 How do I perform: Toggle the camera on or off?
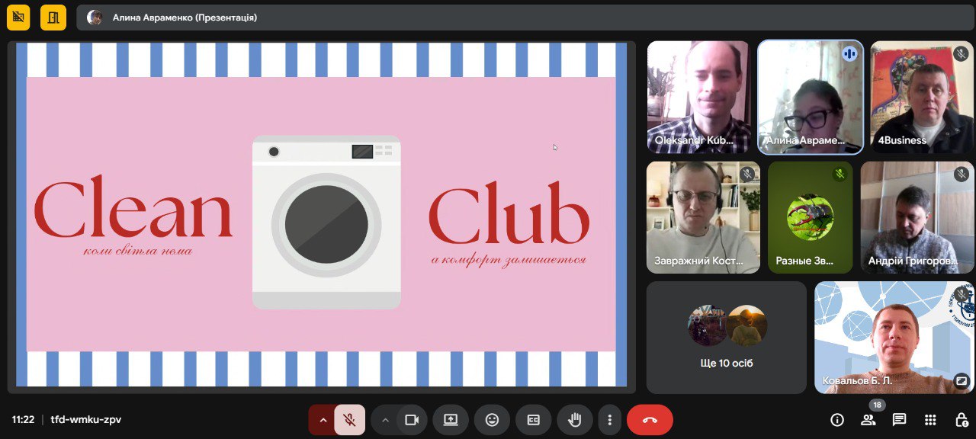[412, 420]
